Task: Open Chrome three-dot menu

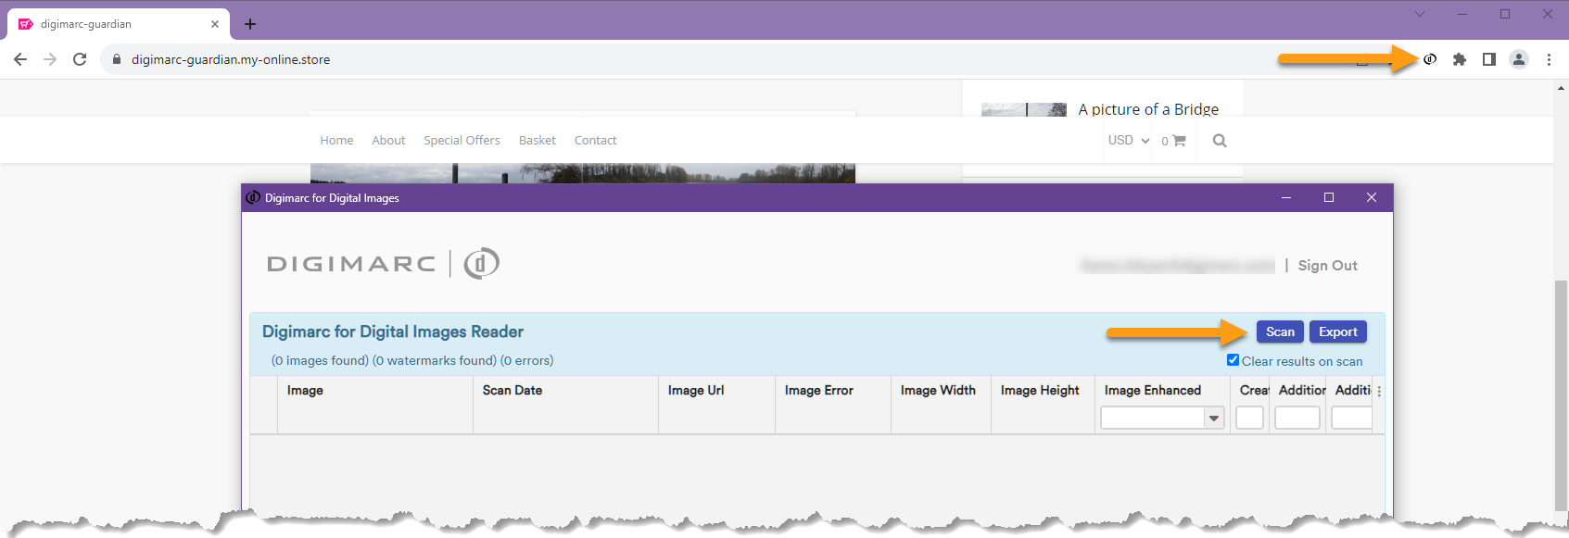Action: (1549, 59)
